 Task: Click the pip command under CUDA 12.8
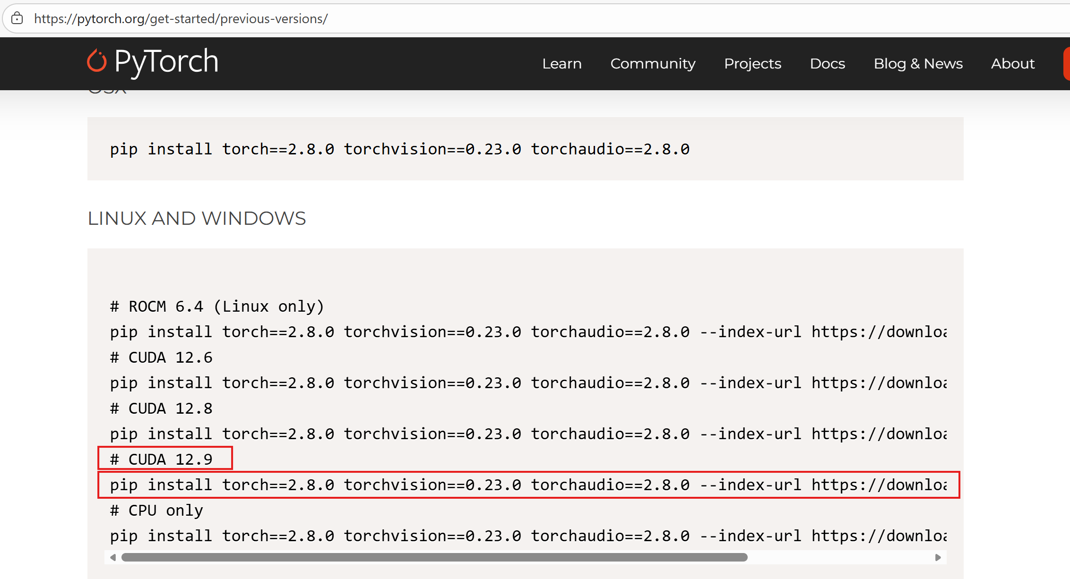(528, 434)
